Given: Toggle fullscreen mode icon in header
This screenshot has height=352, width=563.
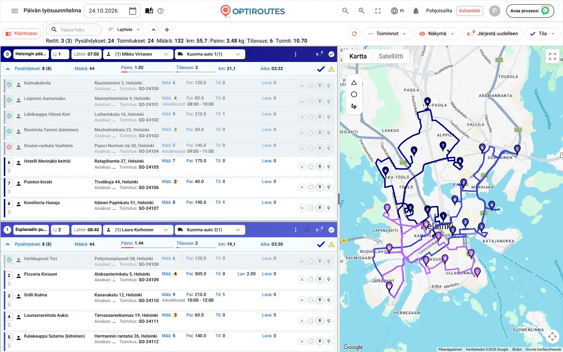Looking at the screenshot, I should pos(378,11).
